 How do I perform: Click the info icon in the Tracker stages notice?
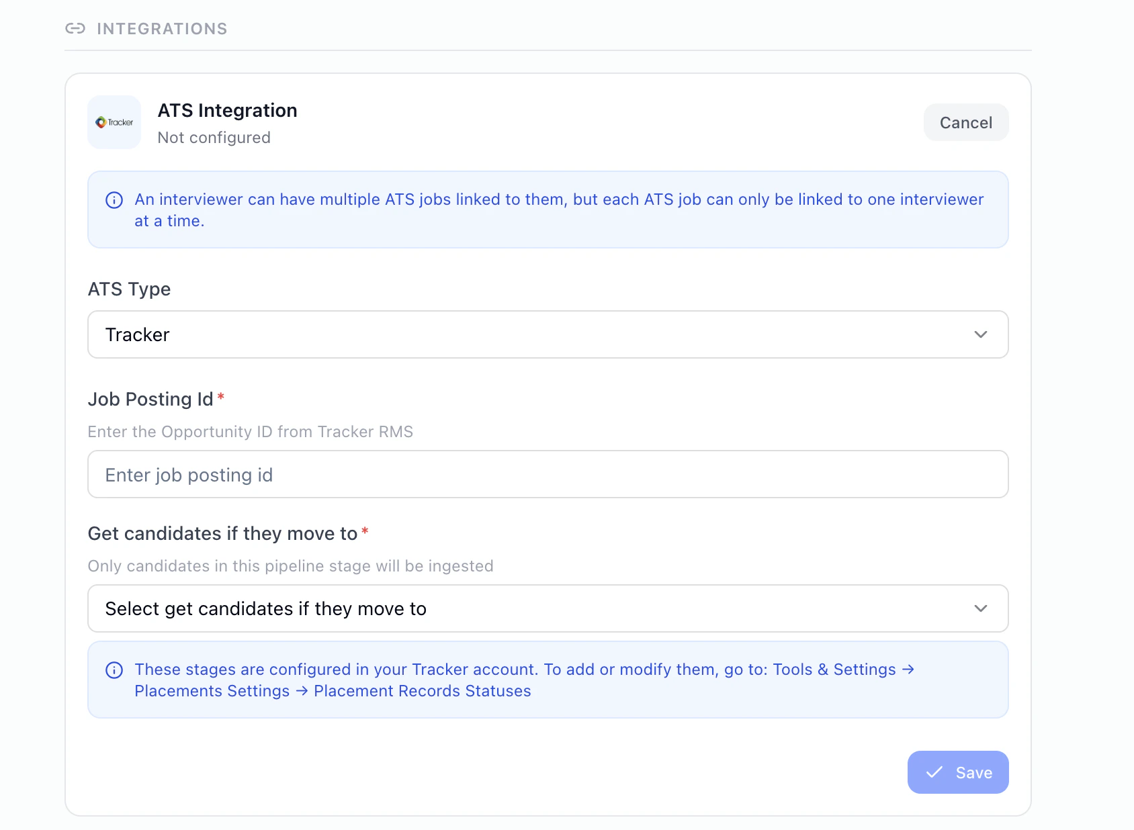[114, 670]
